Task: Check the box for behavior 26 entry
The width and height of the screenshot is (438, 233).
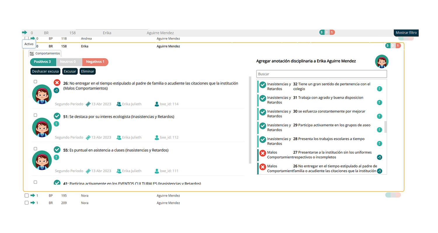Action: pos(35,82)
